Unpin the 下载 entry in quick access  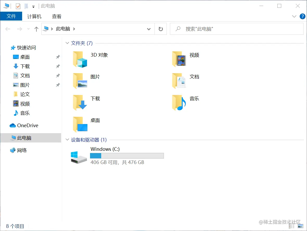click(x=58, y=66)
